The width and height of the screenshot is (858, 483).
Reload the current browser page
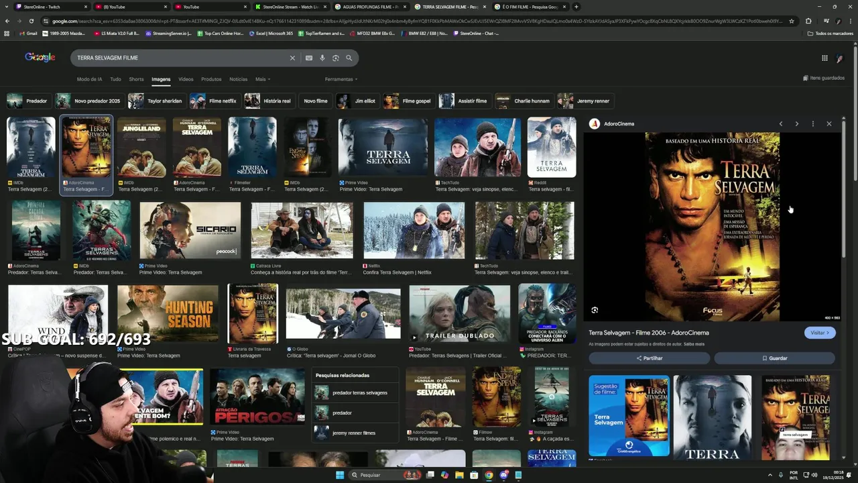(x=31, y=21)
